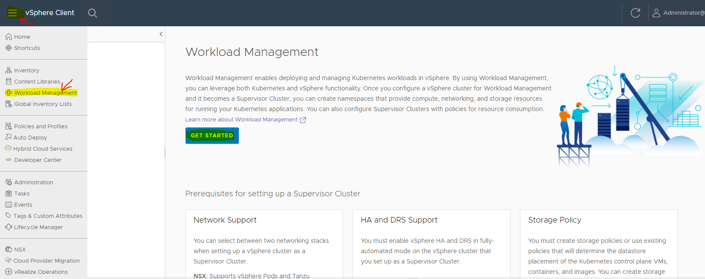The image size is (705, 279).
Task: Go to Developer Center
Action: click(38, 160)
